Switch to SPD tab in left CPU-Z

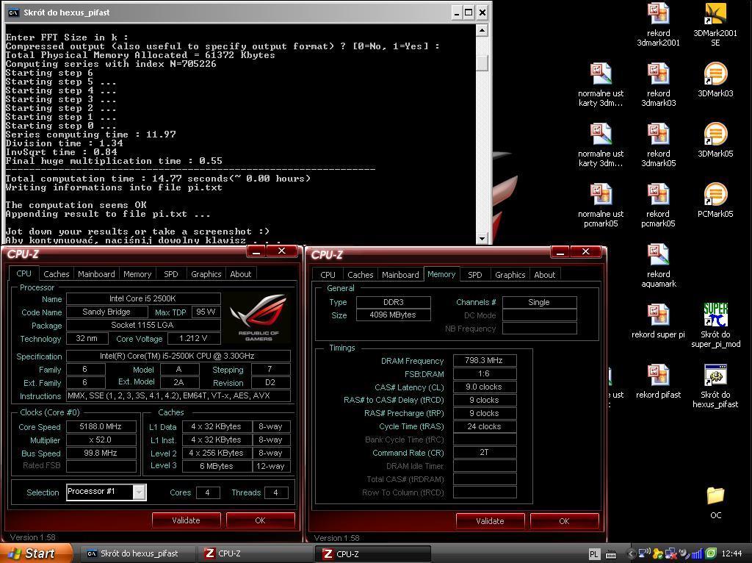170,274
